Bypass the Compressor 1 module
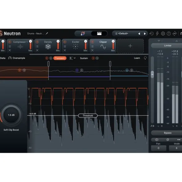 point(10,42)
